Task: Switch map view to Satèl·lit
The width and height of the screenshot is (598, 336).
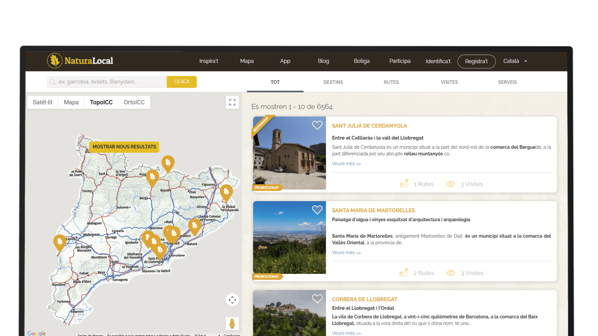Action: pyautogui.click(x=42, y=102)
